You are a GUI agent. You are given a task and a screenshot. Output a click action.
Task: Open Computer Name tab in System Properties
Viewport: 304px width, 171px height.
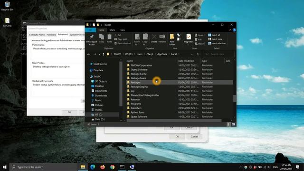click(37, 35)
